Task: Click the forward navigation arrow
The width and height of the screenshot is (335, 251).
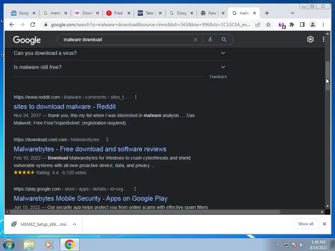Action: pyautogui.click(x=22, y=25)
